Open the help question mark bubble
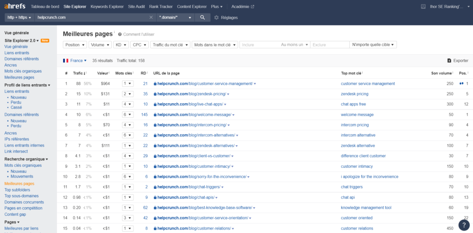The width and height of the screenshot is (473, 233). (x=464, y=225)
